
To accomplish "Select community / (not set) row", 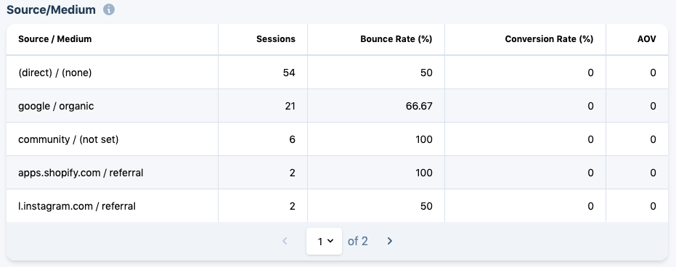I will pos(337,139).
